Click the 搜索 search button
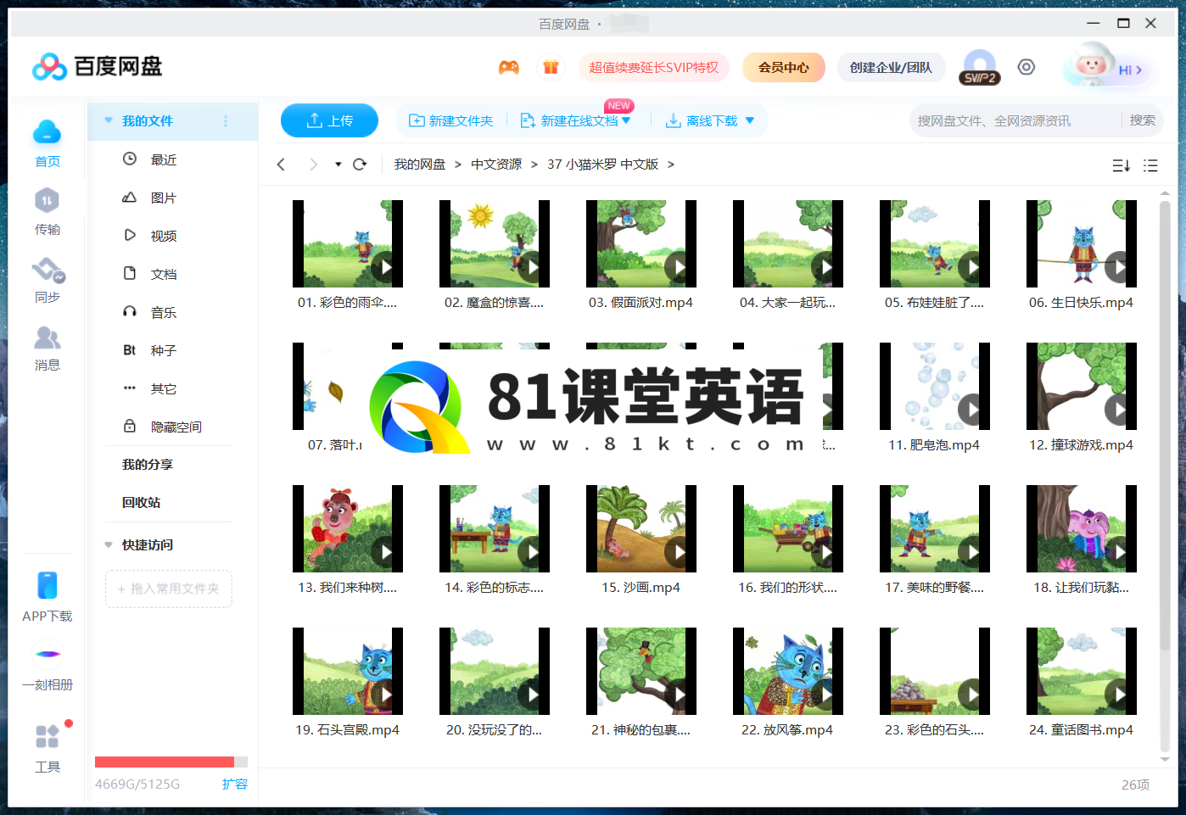 (1143, 120)
